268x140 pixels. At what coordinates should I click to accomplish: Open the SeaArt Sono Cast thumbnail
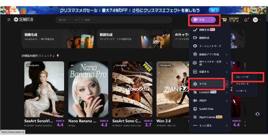point(132,89)
